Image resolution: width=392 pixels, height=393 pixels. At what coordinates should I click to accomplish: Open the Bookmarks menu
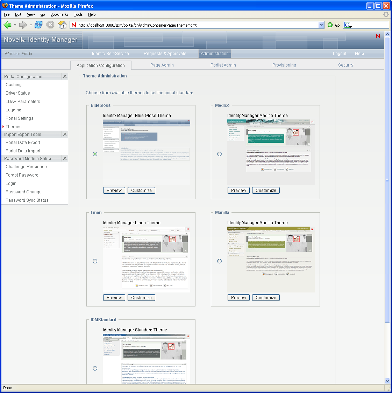[x=59, y=14]
